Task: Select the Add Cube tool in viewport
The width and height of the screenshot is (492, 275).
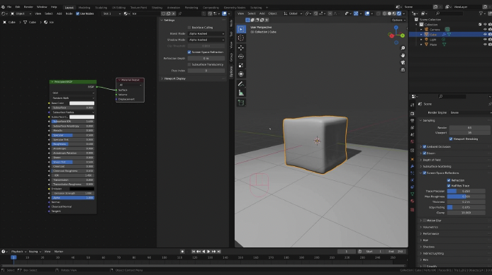Action: coord(241,103)
